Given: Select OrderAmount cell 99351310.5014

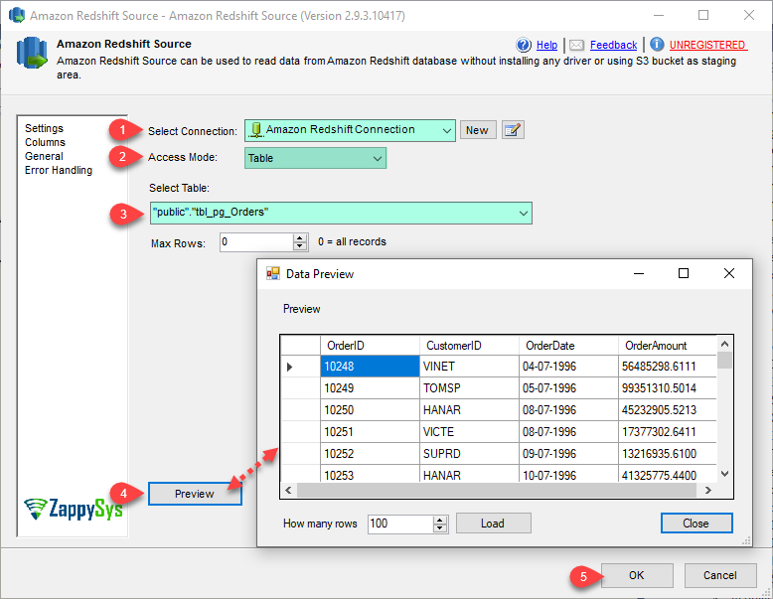Looking at the screenshot, I should (x=667, y=388).
